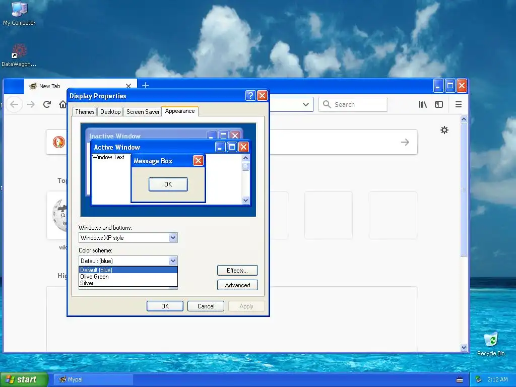The image size is (516, 387).
Task: Switch to the Screen Saver tab
Action: [x=143, y=111]
